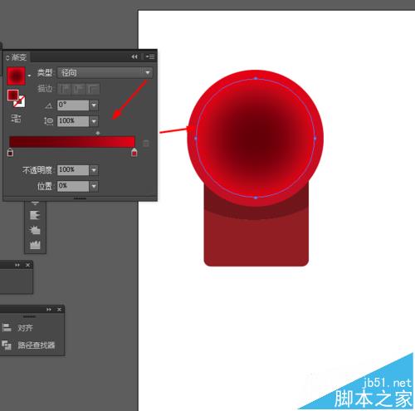Image resolution: width=415 pixels, height=411 pixels.
Task: Expand the empty panel with double arrows
Action: tap(17, 265)
